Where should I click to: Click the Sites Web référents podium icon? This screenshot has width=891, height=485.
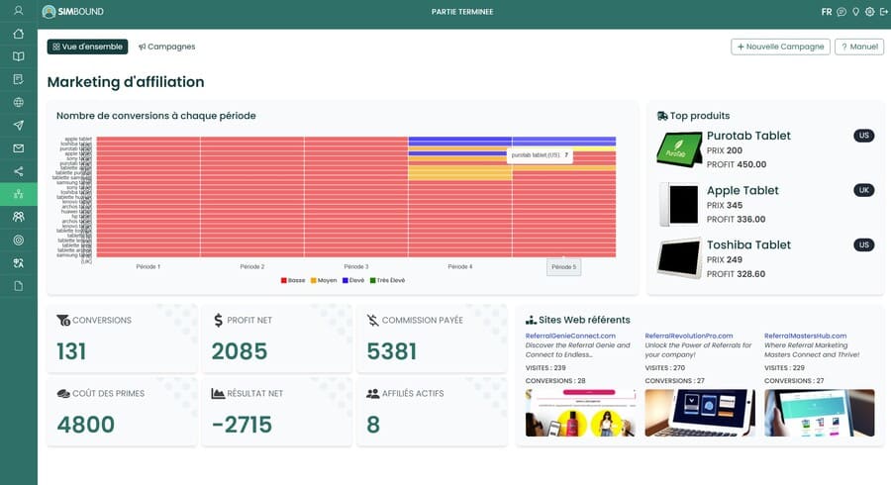(x=531, y=321)
